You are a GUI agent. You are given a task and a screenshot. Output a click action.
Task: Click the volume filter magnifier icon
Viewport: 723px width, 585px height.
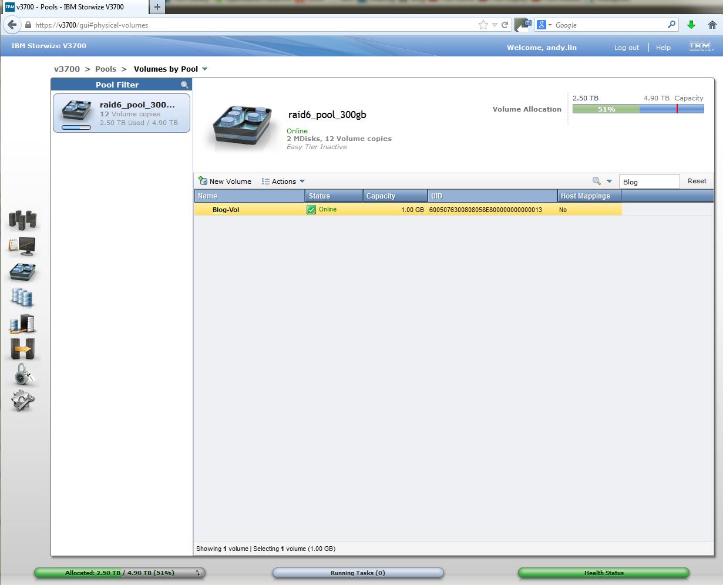596,181
